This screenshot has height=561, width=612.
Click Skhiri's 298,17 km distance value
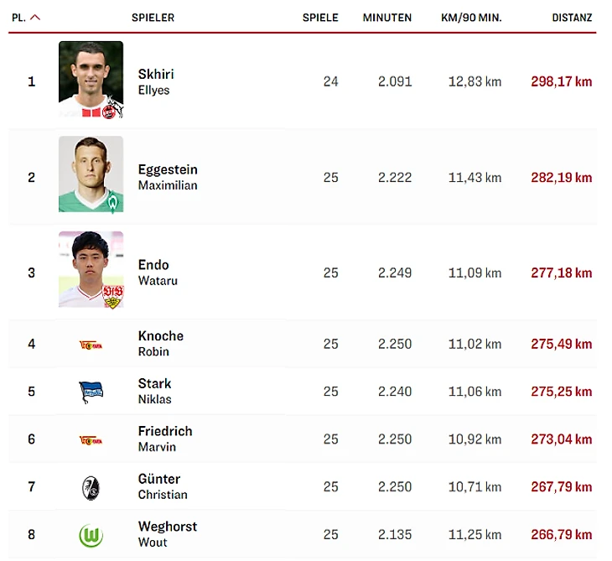(561, 81)
